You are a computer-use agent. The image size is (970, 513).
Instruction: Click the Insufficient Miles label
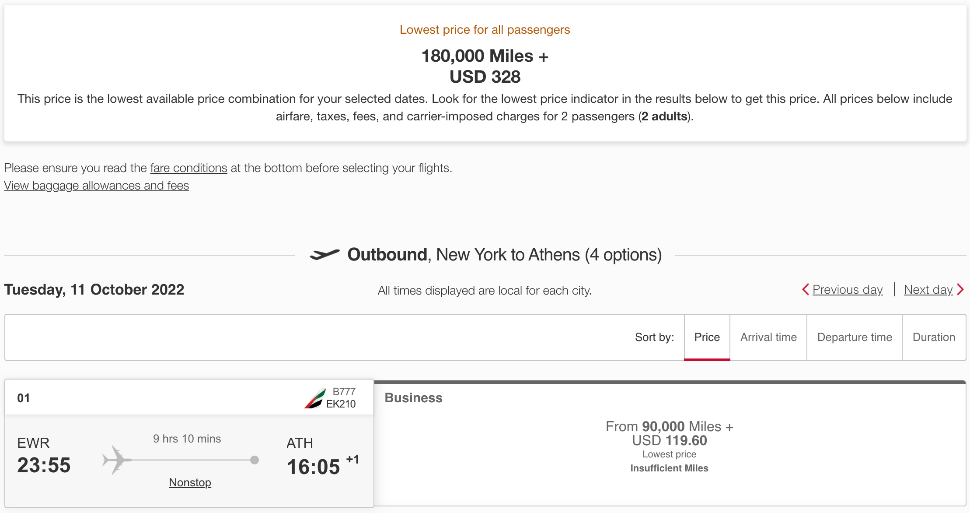[669, 468]
